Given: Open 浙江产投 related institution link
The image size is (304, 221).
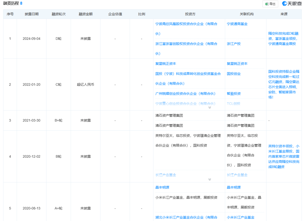Looking at the screenshot, I should click(234, 44).
